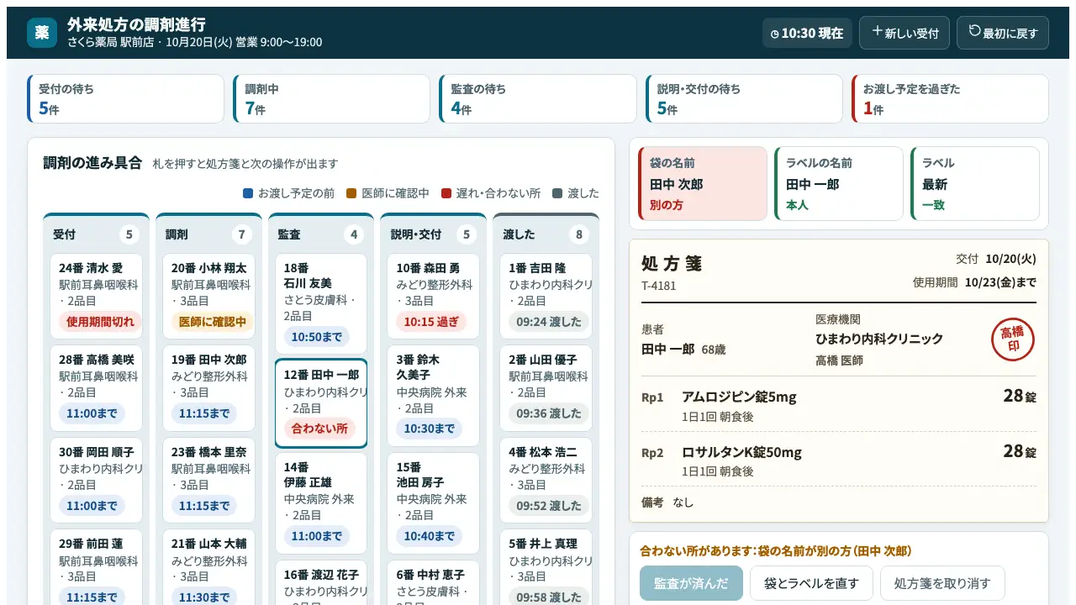The image size is (1076, 605).
Task: Click the Rp2 ロサルタンK錠50mg line
Action: point(839,460)
